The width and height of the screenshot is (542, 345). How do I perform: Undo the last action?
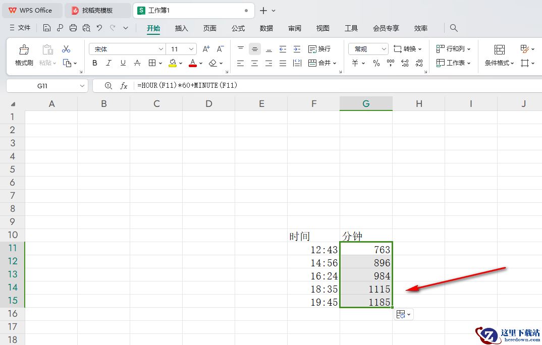99,28
